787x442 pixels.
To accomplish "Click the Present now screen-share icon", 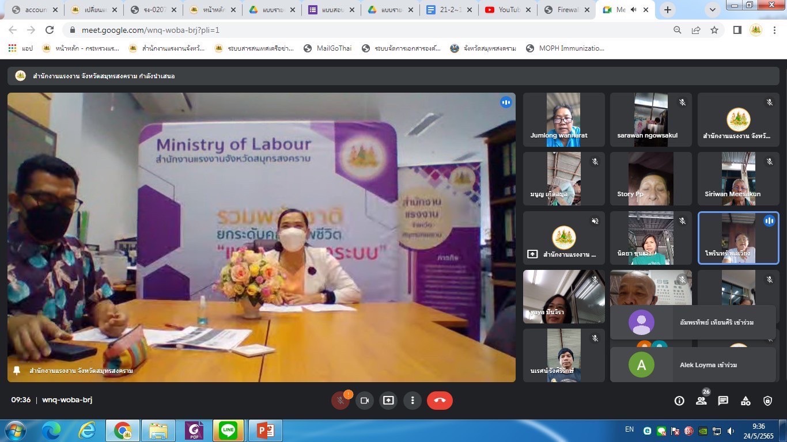I will pyautogui.click(x=388, y=401).
